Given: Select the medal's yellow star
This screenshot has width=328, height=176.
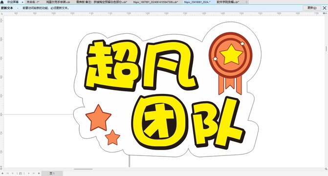Looking at the screenshot, I should point(231,54).
